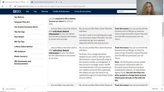Open IRS Tax Tips link
164x92 pixels.
click(19, 42)
